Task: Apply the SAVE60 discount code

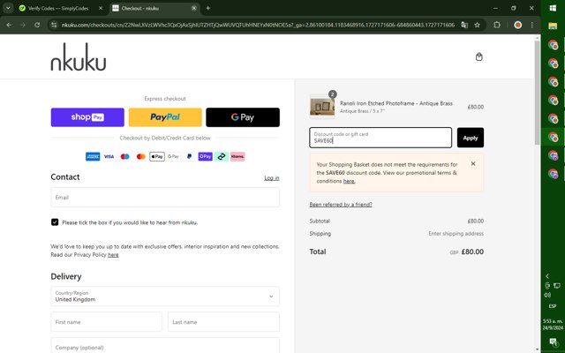Action: click(x=471, y=138)
